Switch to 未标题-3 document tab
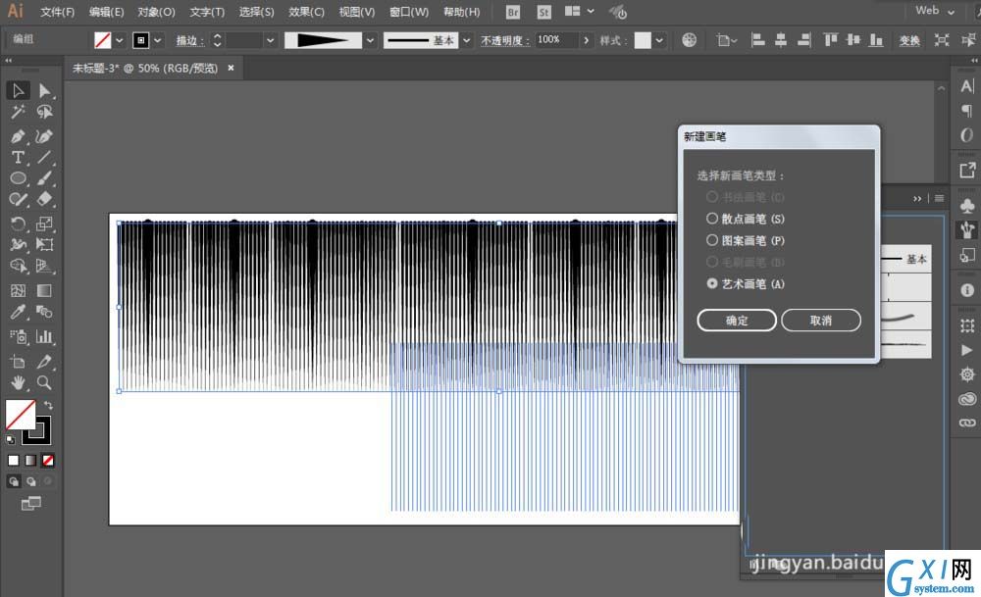Screen dimensions: 981x597 145,69
